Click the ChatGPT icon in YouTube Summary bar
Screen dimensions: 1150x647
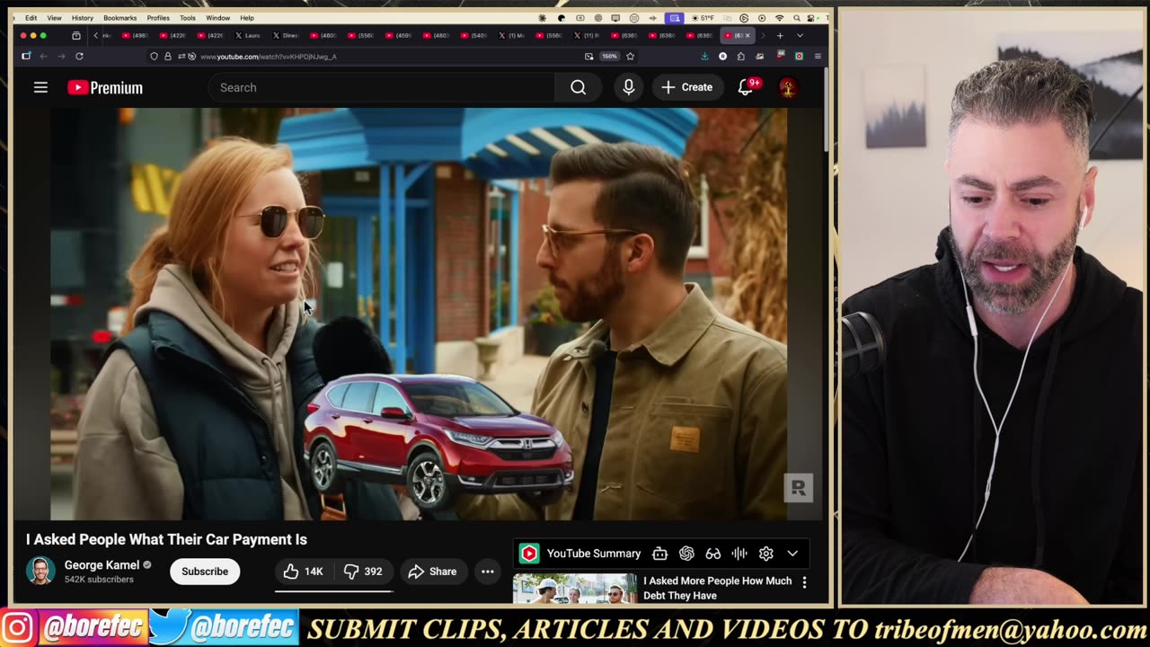point(686,554)
